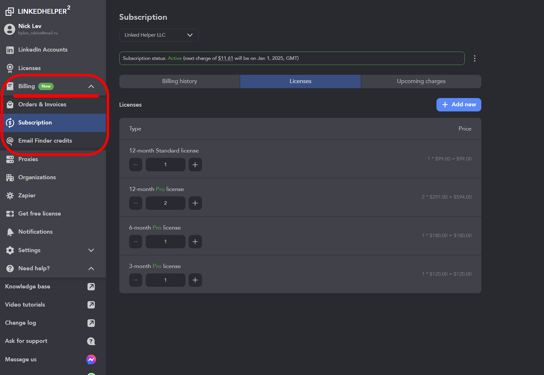Decrease 12-month Standard license quantity
Viewport: 544px width, 375px height.
click(x=136, y=165)
